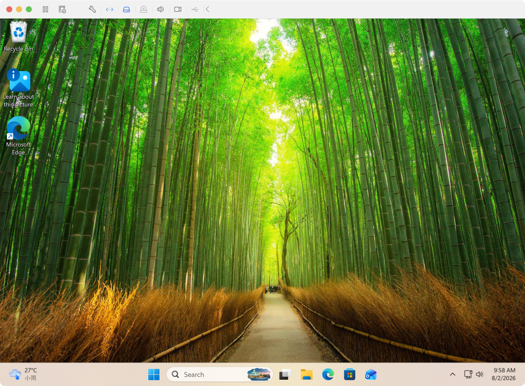Screen dimensions: 525x386
Task: Click the network arrows toolbar icon
Action: click(109, 9)
